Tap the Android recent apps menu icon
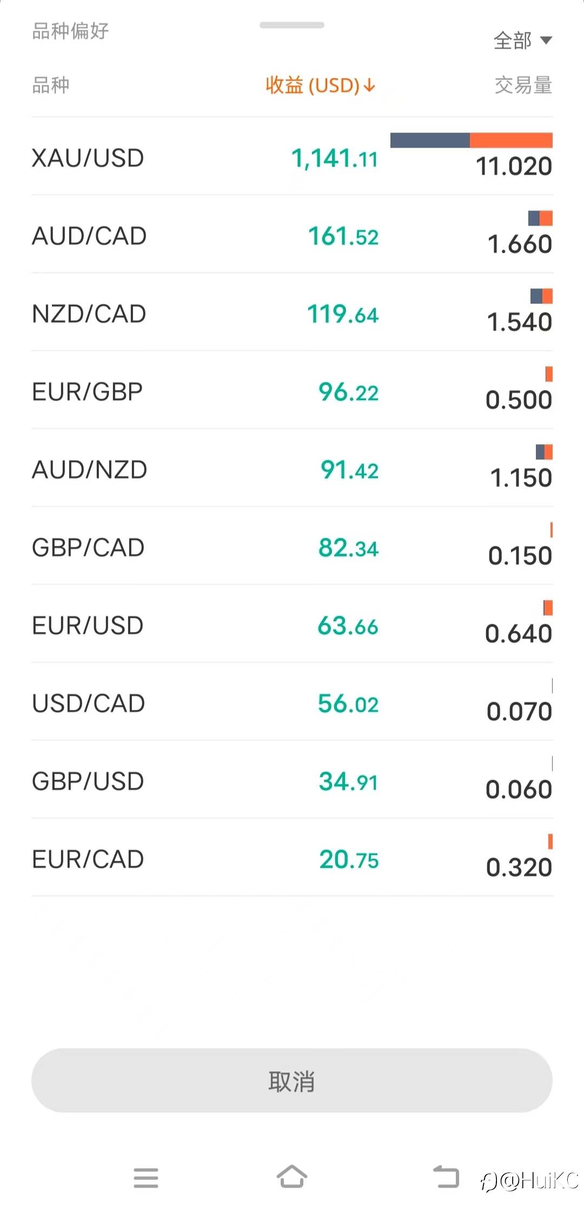The image size is (584, 1212). [146, 1178]
